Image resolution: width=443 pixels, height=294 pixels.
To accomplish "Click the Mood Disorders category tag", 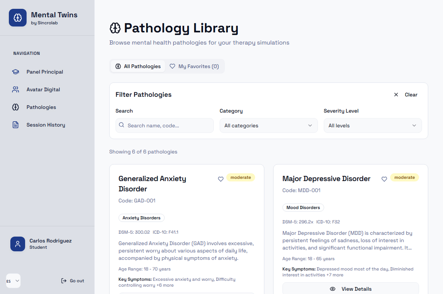I will 303,208.
